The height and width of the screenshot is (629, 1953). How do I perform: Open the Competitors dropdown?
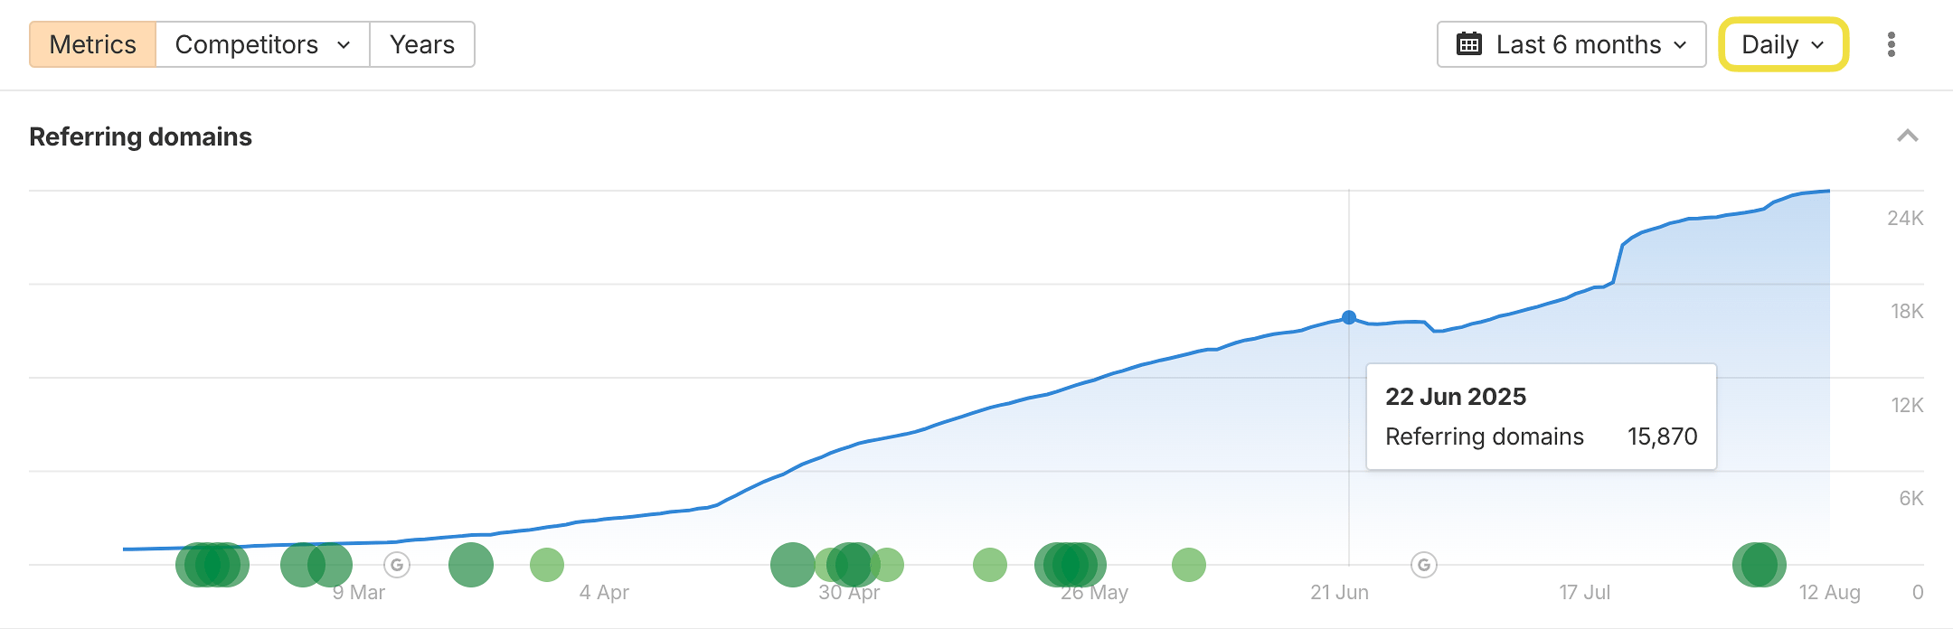(x=262, y=44)
